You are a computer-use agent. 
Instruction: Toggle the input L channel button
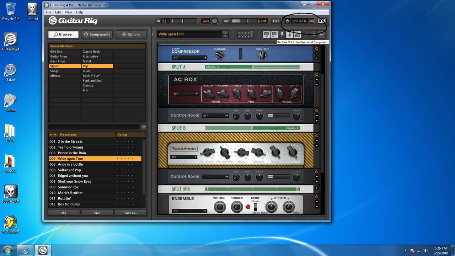(x=164, y=21)
